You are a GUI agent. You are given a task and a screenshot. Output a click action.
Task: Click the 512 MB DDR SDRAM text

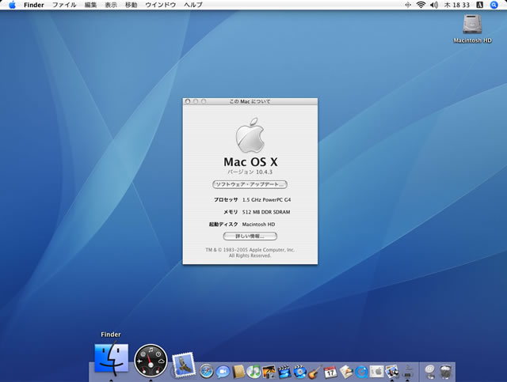click(x=266, y=212)
